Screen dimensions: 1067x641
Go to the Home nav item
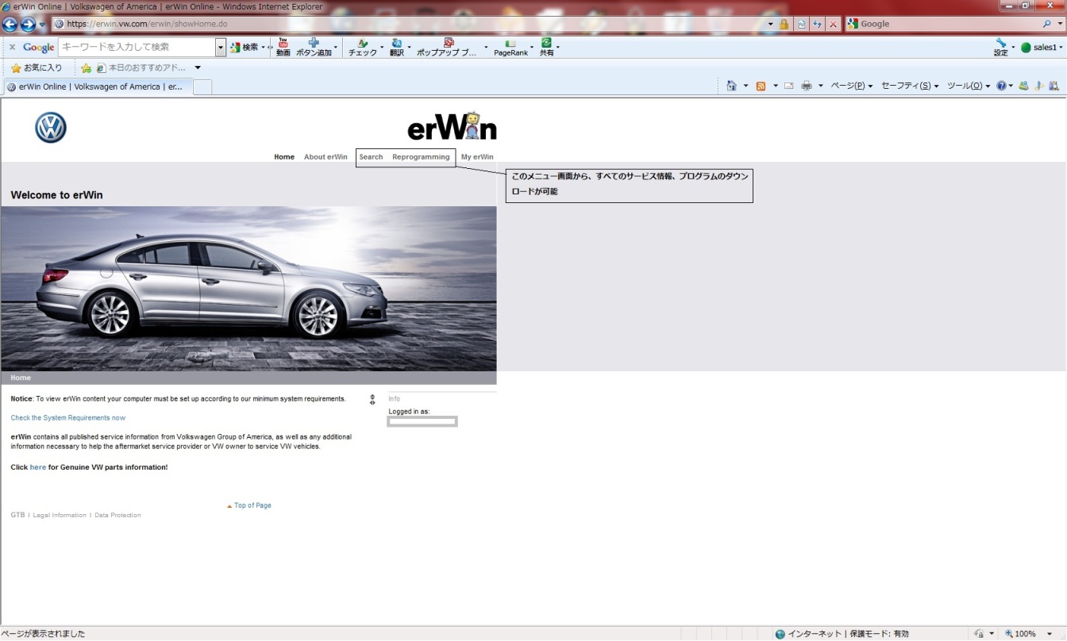tap(284, 157)
